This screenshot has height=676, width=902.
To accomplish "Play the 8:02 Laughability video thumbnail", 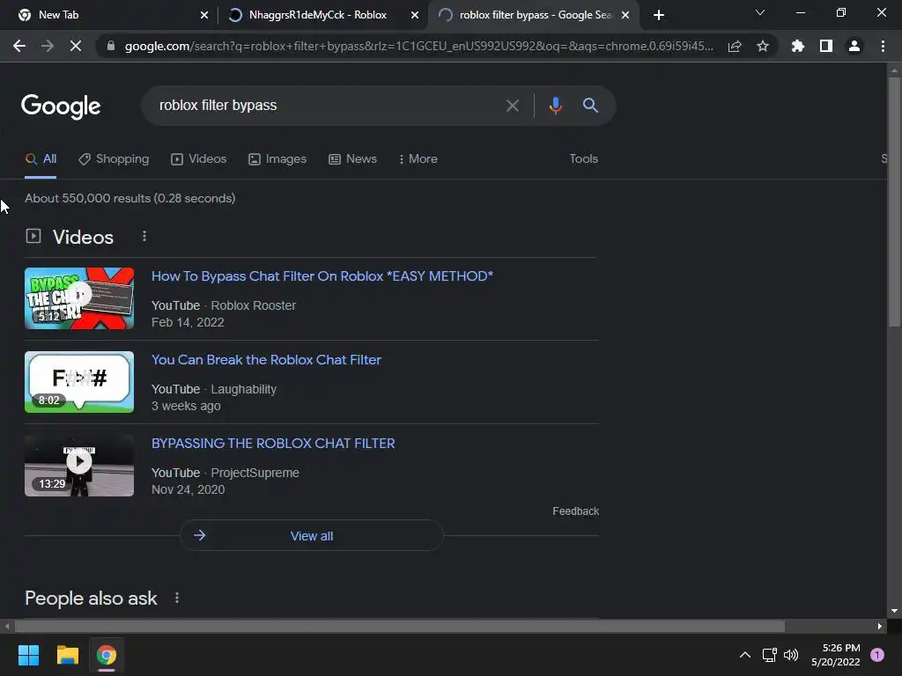I will pos(79,382).
